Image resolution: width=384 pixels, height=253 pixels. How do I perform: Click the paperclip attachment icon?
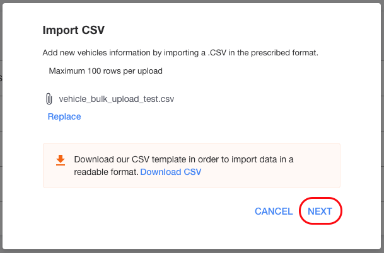click(49, 99)
